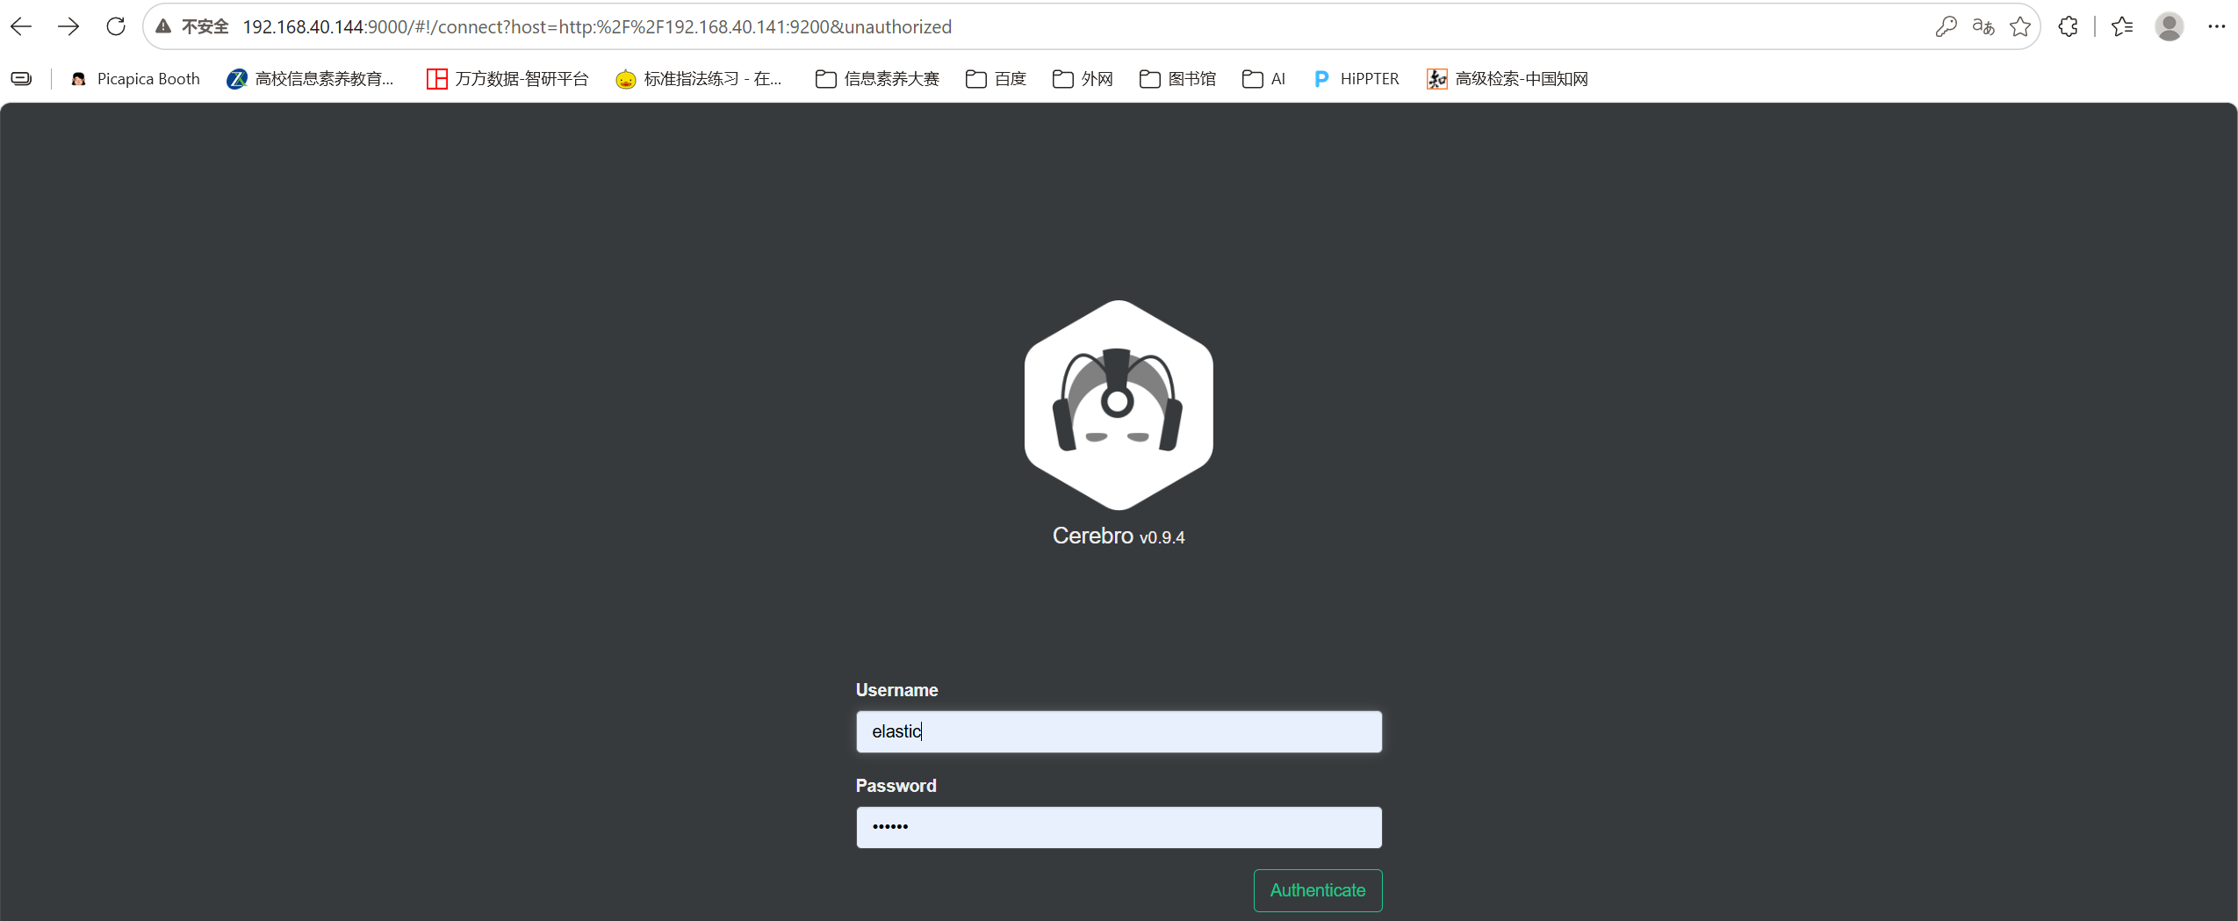Add page to favorites with star icon
Screen dimensions: 2238x921
click(2020, 26)
